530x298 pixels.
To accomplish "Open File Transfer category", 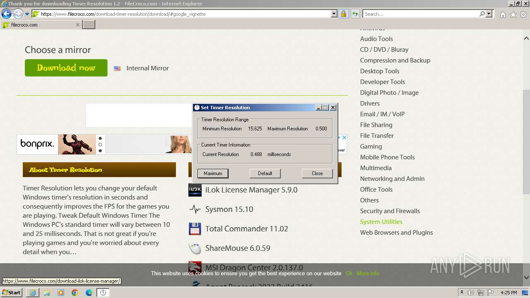I will (377, 136).
